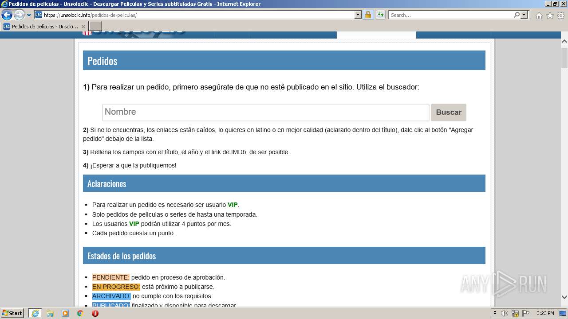The image size is (568, 319).
Task: Click the text 'Cada pedido cuesta un punto.'
Action: click(x=134, y=233)
